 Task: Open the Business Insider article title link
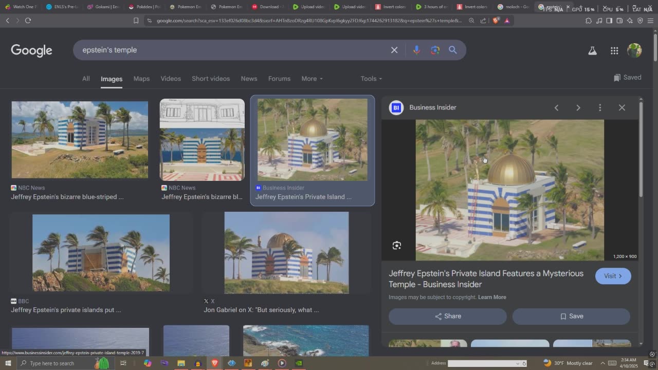pyautogui.click(x=486, y=279)
